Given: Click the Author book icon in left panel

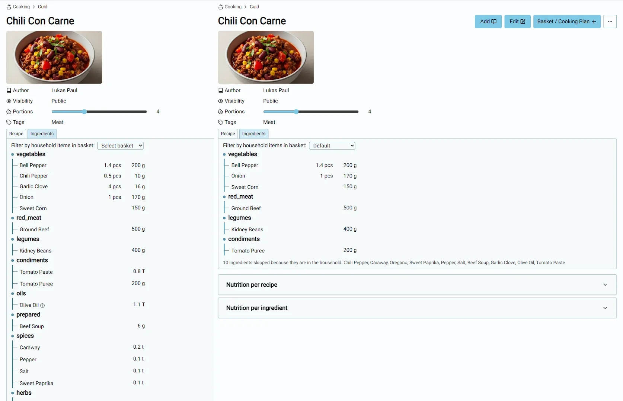Looking at the screenshot, I should (9, 91).
